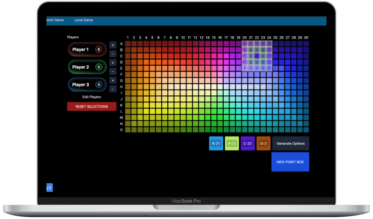Pick the purple C-22 color option
The image size is (373, 219).
pyautogui.click(x=247, y=143)
